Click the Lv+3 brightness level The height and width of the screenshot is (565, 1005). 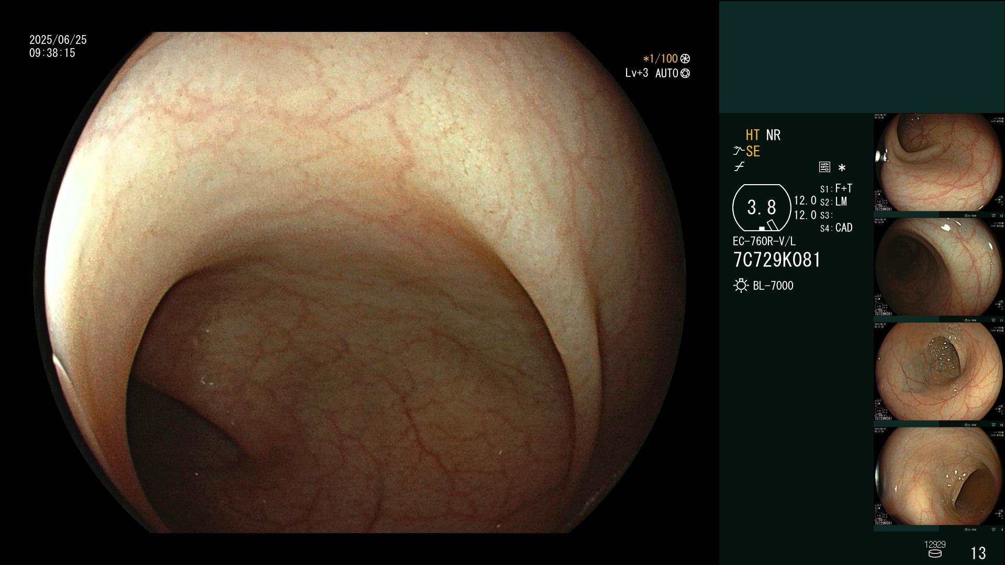tap(636, 73)
